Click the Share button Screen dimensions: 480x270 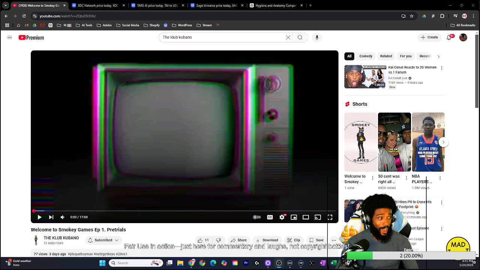238,240
